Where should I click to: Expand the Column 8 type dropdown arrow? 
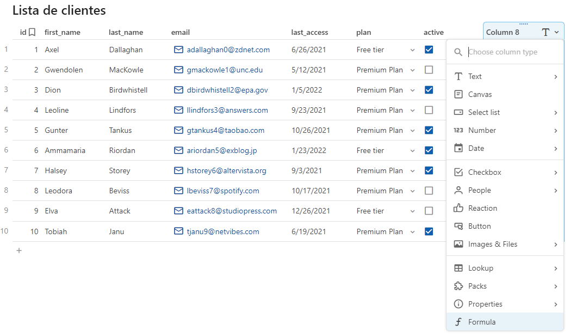click(x=556, y=33)
